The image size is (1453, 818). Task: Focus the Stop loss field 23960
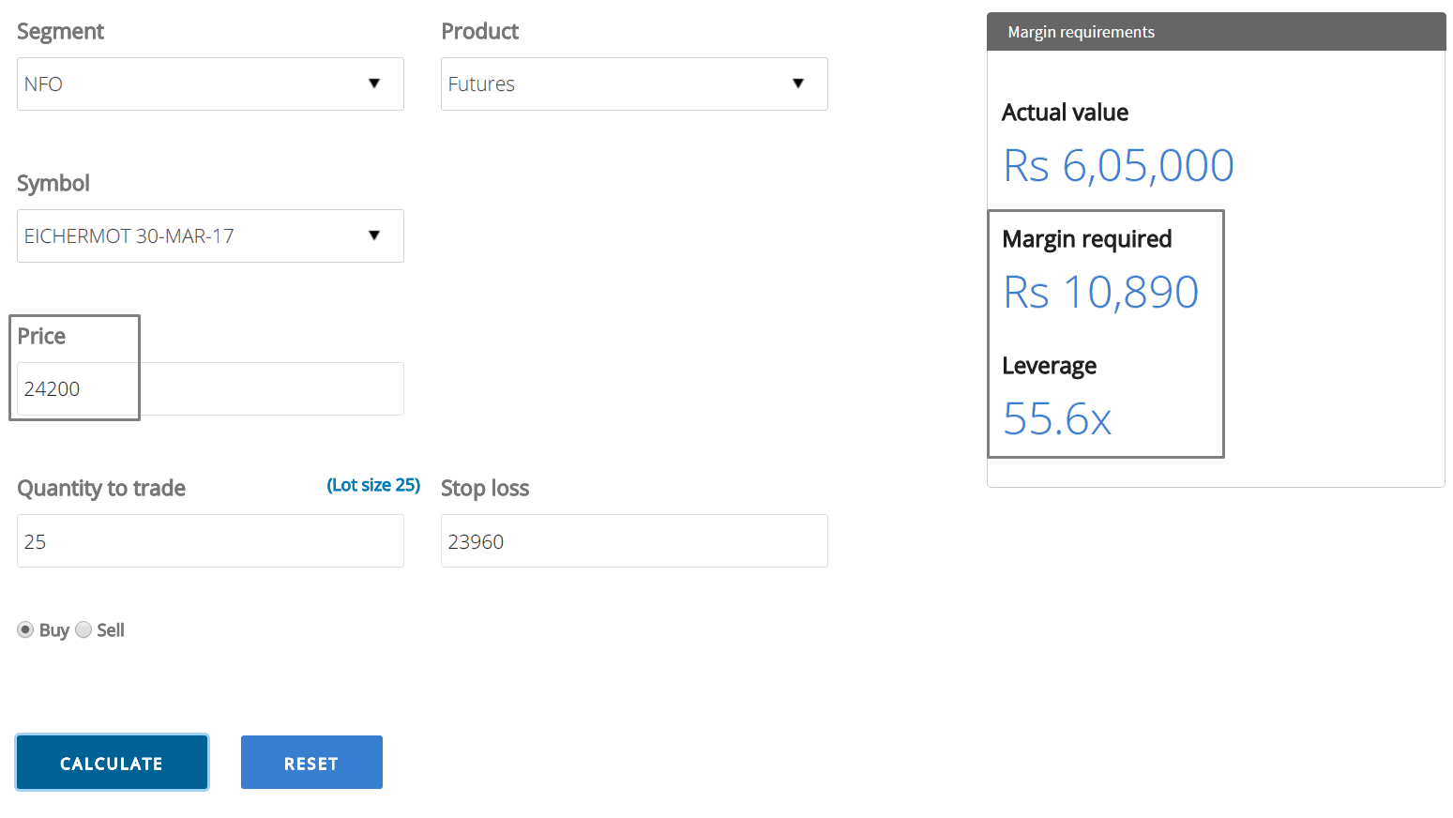tap(634, 540)
